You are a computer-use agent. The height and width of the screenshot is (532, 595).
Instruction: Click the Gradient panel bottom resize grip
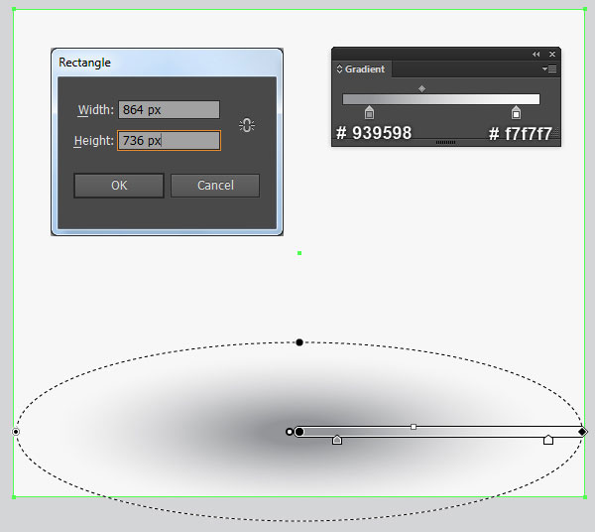(x=445, y=142)
